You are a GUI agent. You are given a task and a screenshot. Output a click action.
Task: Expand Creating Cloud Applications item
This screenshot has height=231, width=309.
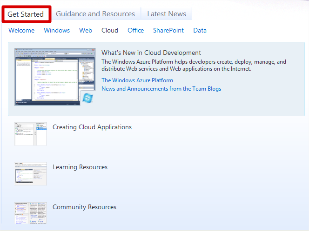(92, 127)
